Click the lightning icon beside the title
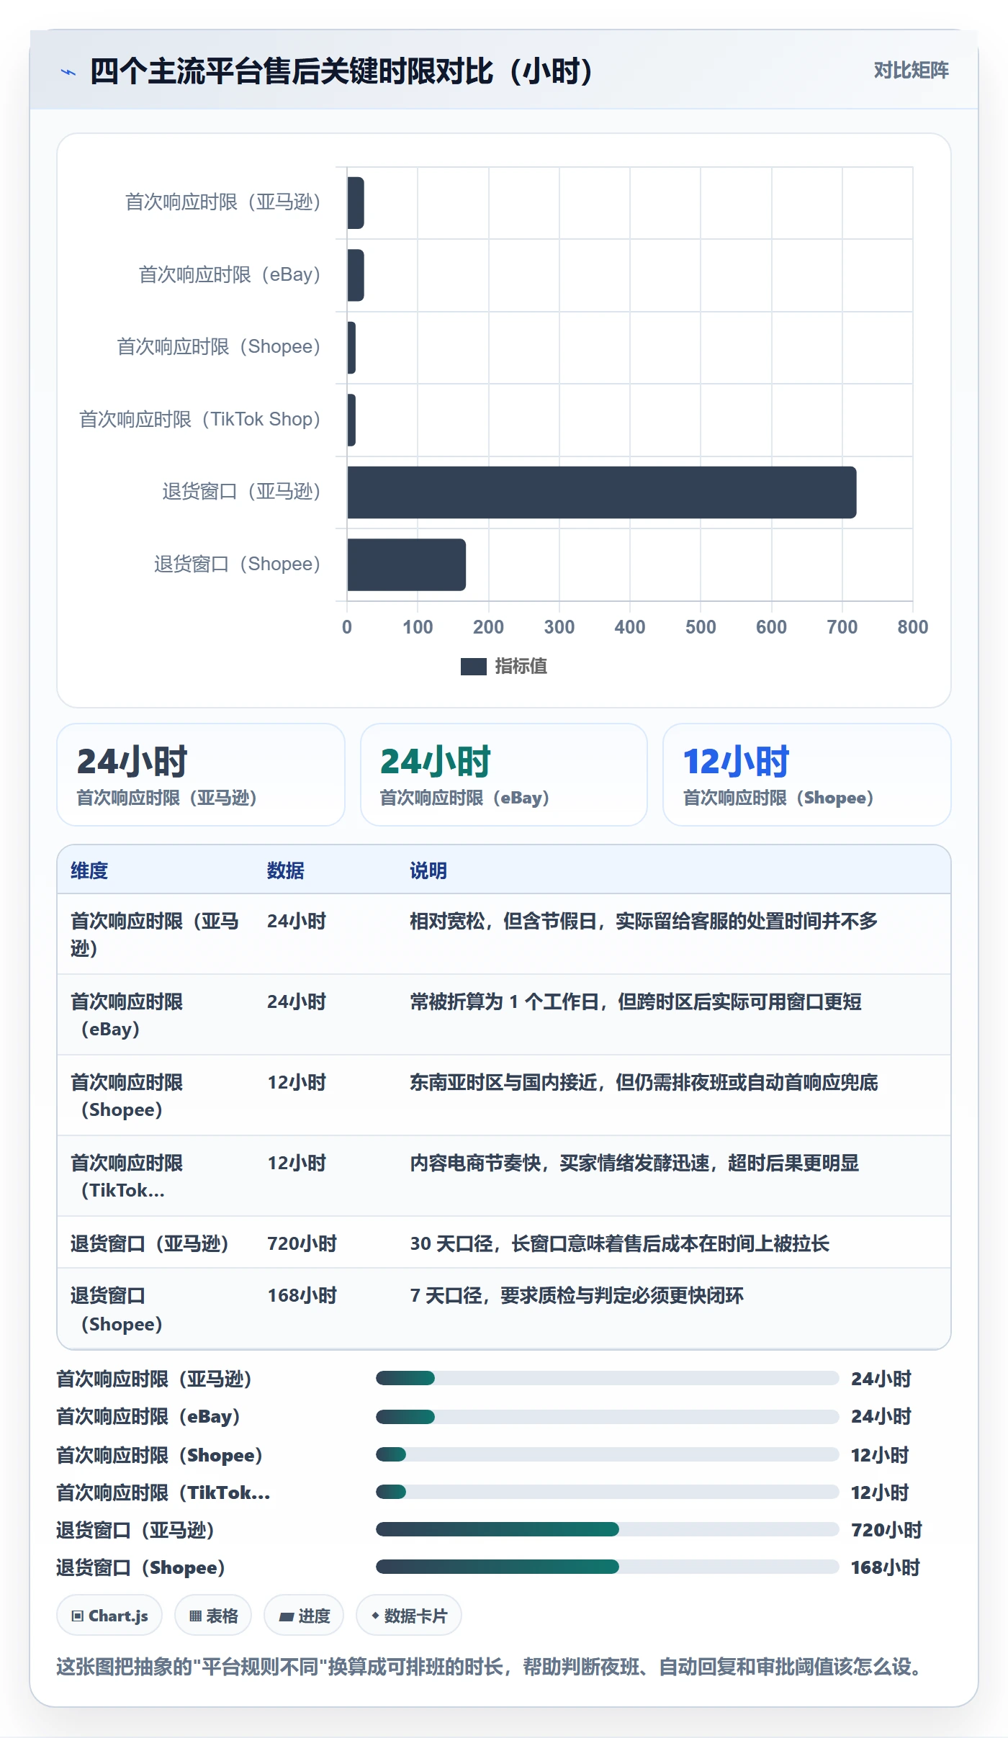The image size is (1008, 1738). [x=68, y=72]
